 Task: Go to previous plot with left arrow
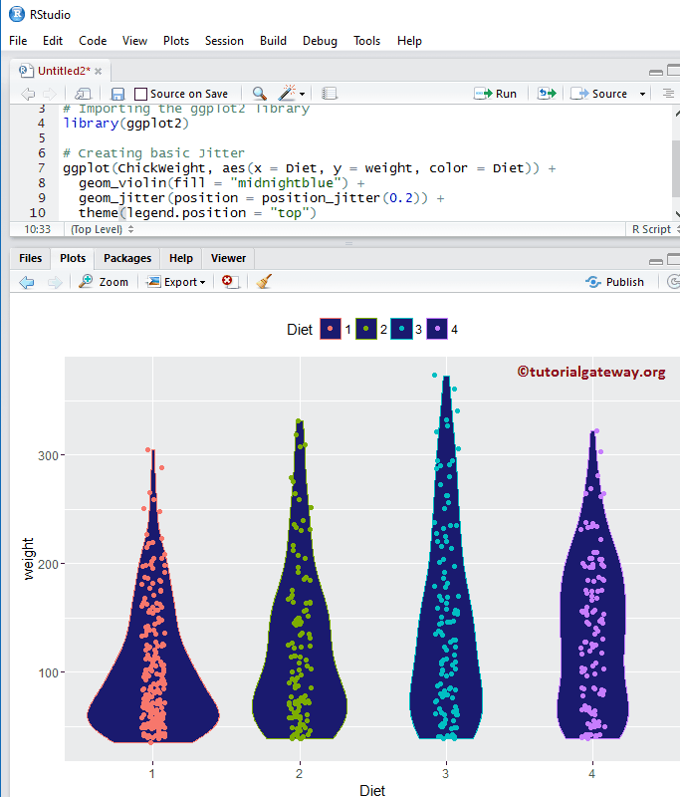(27, 282)
